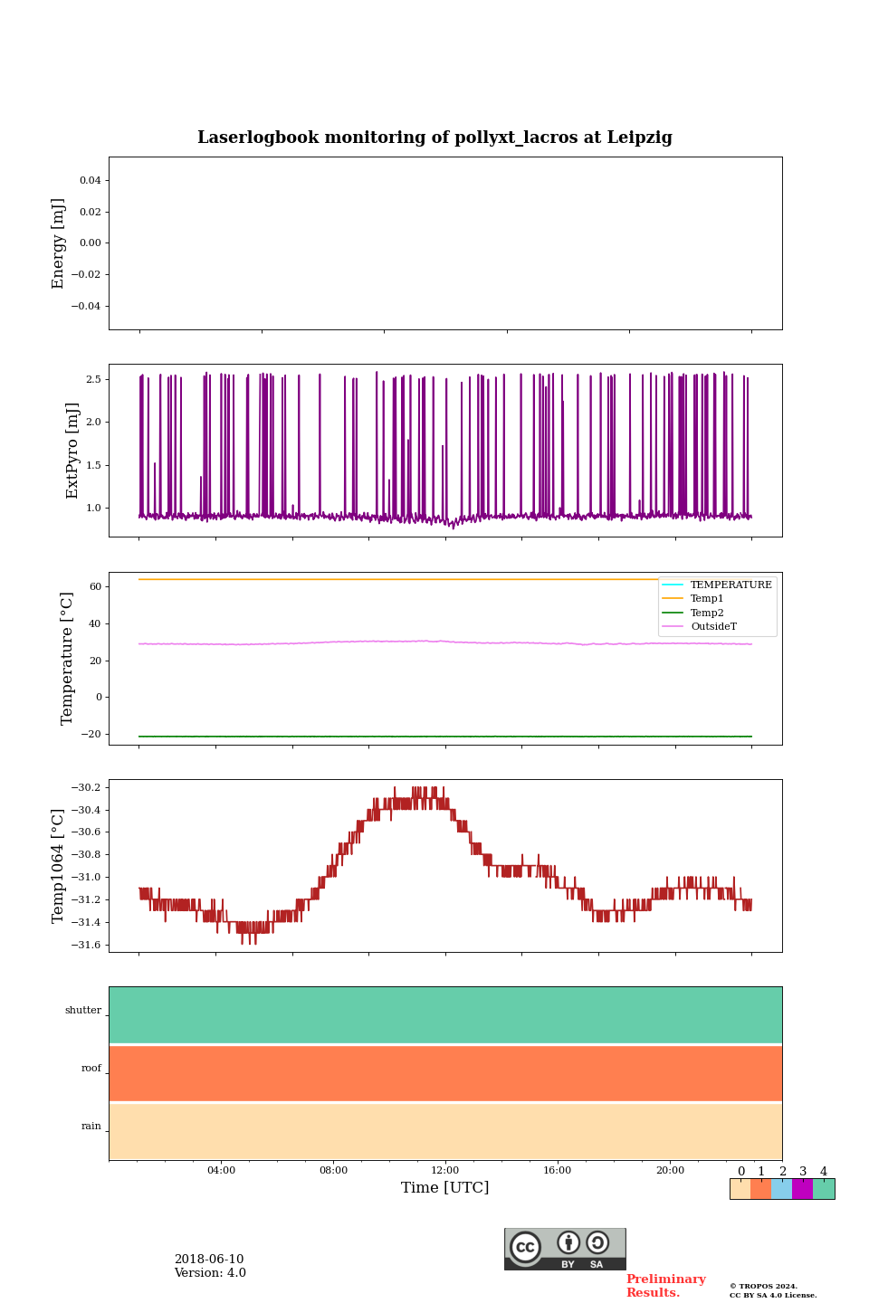Click the 0.04 tick on Energy axis

tap(90, 180)
